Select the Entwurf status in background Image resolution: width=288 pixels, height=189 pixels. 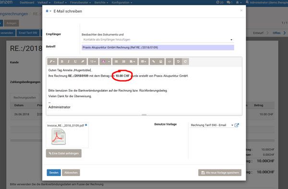pyautogui.click(x=258, y=33)
